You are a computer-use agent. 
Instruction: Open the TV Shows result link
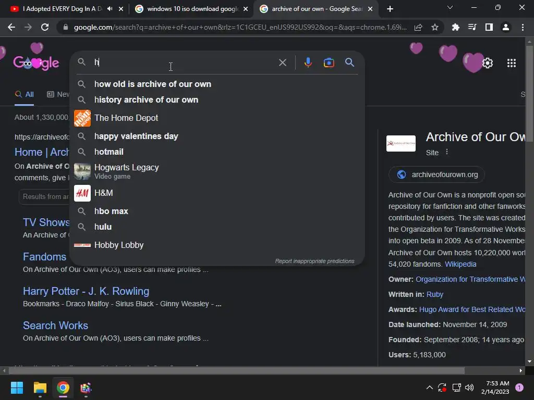pyautogui.click(x=46, y=222)
